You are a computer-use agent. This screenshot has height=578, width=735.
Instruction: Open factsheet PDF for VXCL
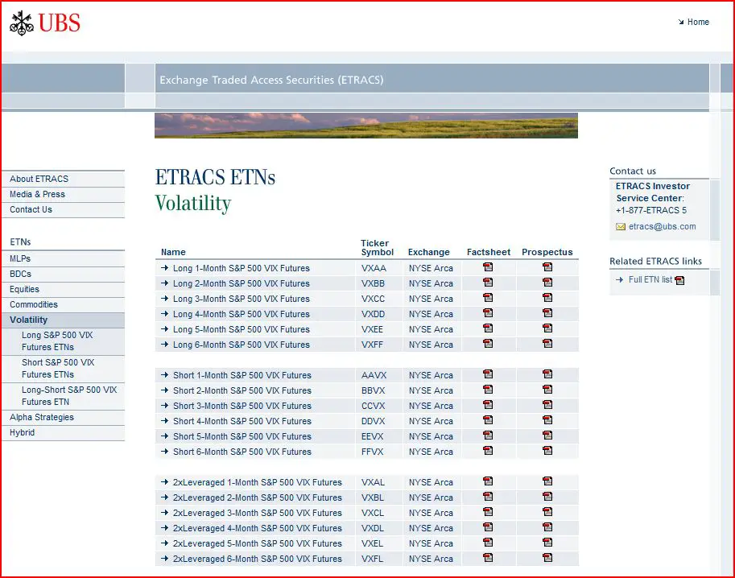tap(488, 512)
